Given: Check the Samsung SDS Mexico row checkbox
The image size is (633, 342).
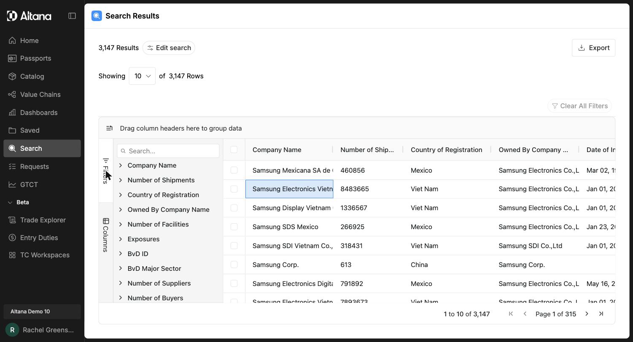Looking at the screenshot, I should (234, 227).
